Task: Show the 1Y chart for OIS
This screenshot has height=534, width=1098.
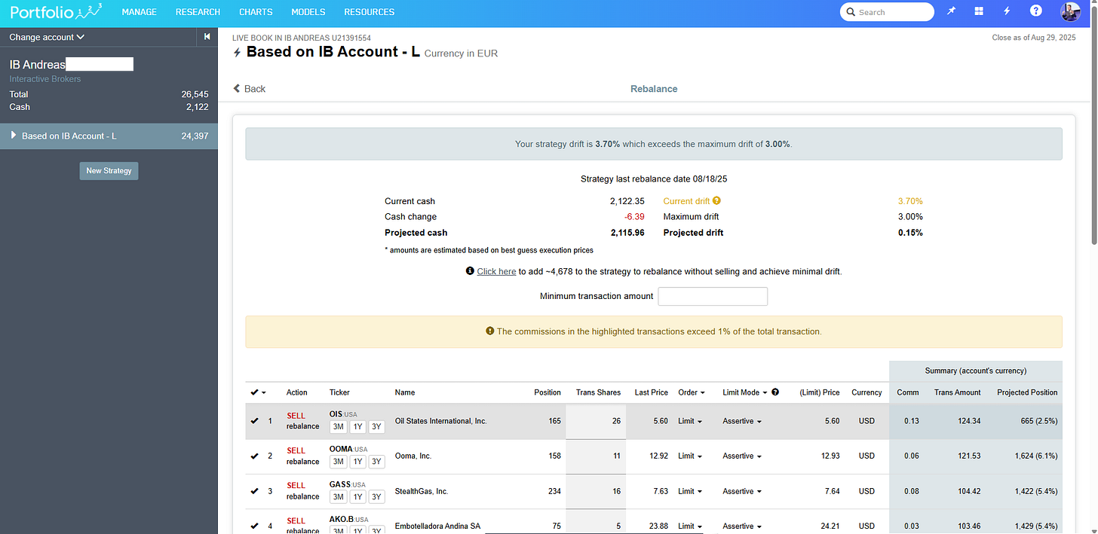Action: [357, 427]
